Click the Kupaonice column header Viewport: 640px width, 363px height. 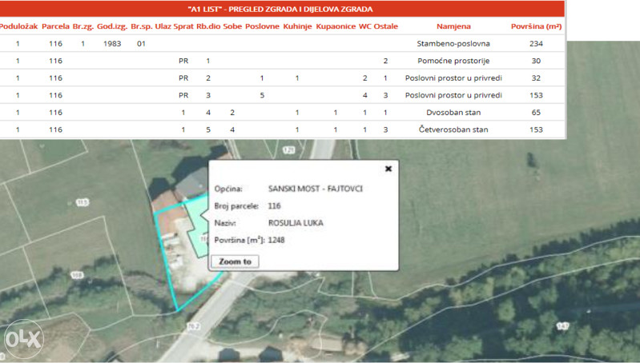point(336,26)
